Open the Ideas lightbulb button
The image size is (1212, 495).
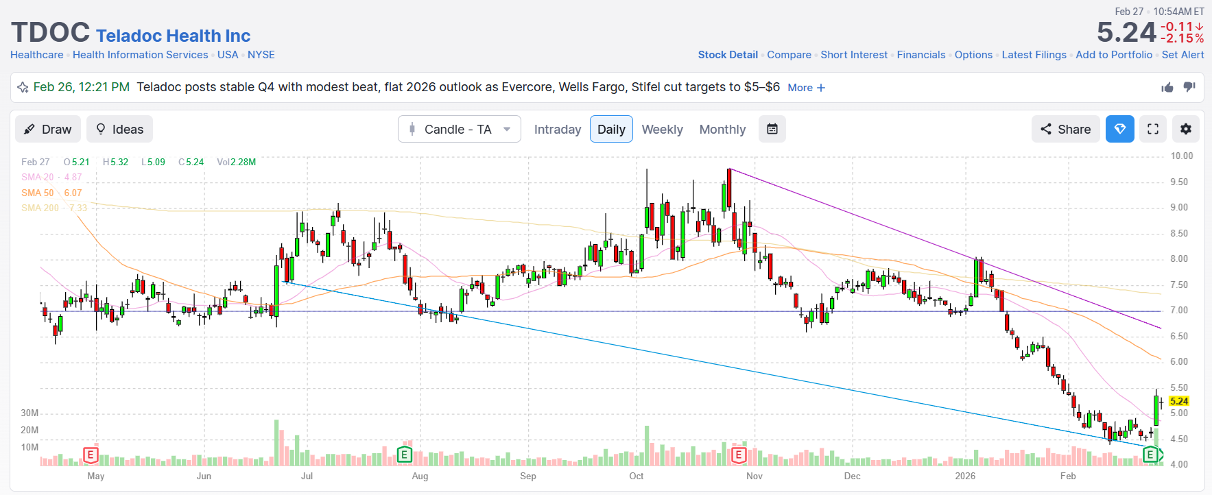point(120,129)
